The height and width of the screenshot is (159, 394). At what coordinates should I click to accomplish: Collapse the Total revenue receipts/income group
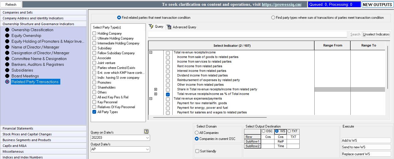(151, 53)
